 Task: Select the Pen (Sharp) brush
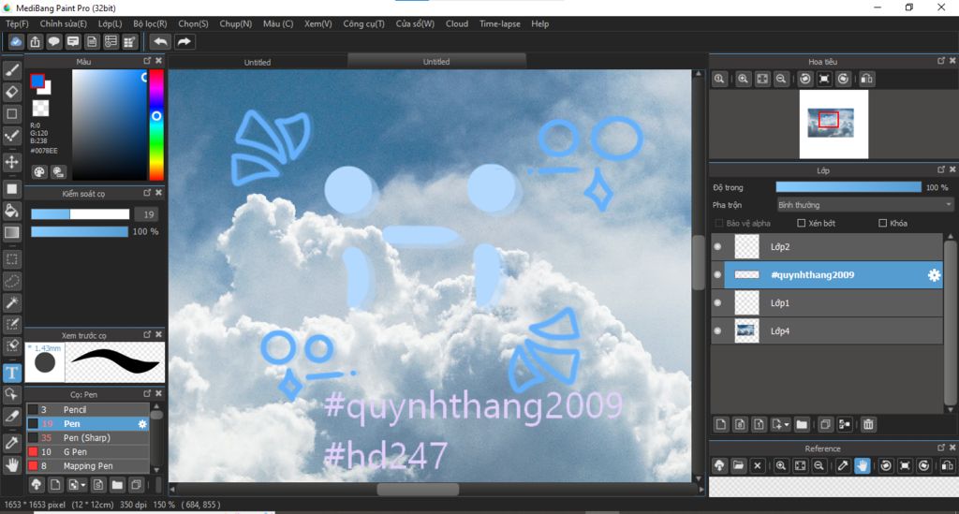click(88, 437)
